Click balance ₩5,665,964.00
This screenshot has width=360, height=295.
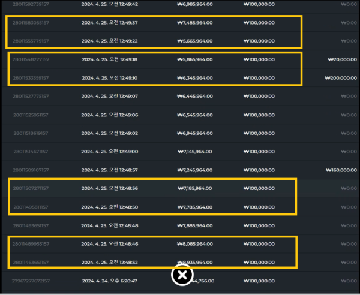coord(195,41)
